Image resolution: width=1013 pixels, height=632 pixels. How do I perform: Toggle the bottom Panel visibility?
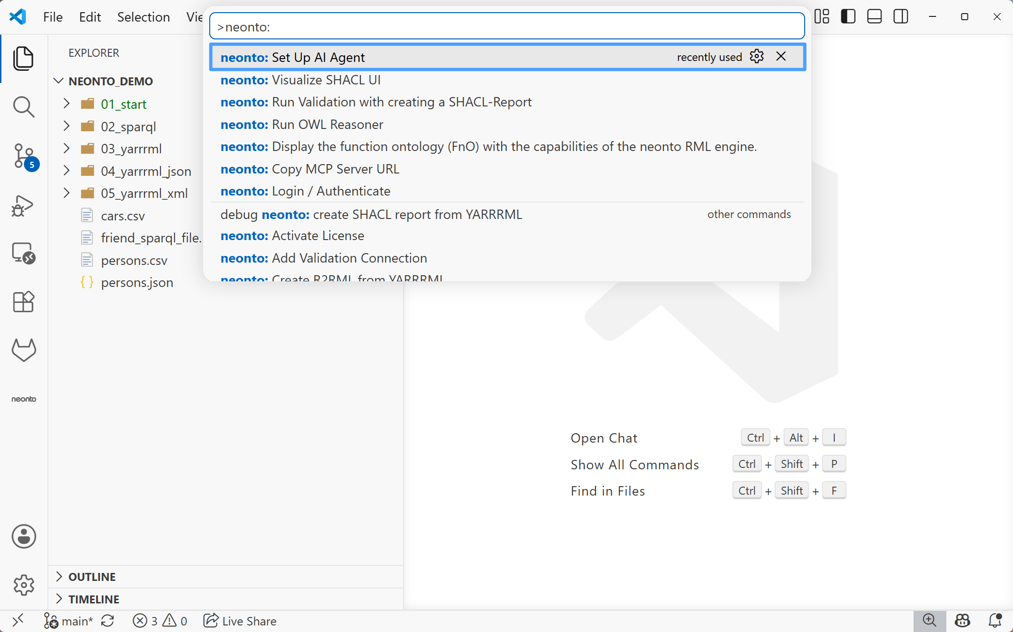tap(874, 17)
